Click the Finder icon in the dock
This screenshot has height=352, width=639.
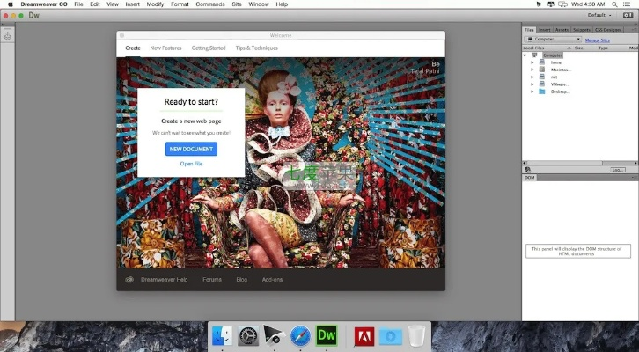[x=223, y=335]
